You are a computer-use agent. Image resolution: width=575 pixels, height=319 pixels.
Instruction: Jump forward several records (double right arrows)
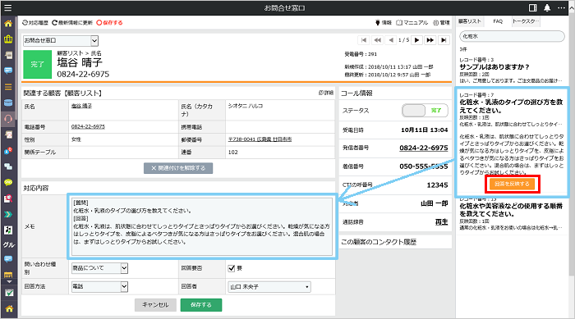(x=430, y=40)
